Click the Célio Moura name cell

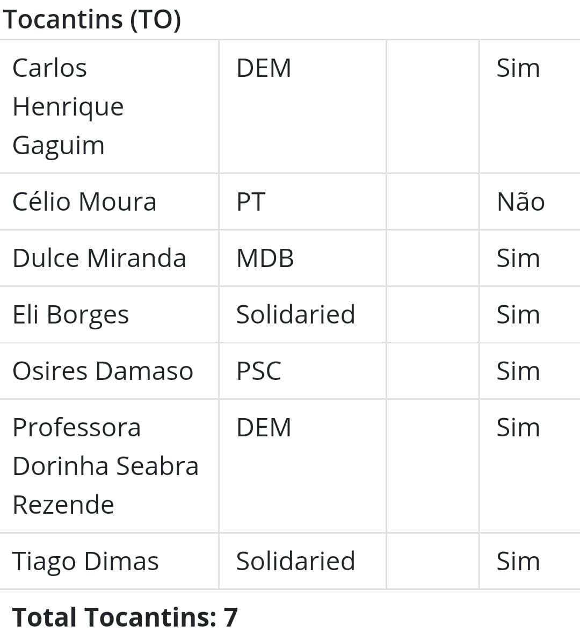84,202
